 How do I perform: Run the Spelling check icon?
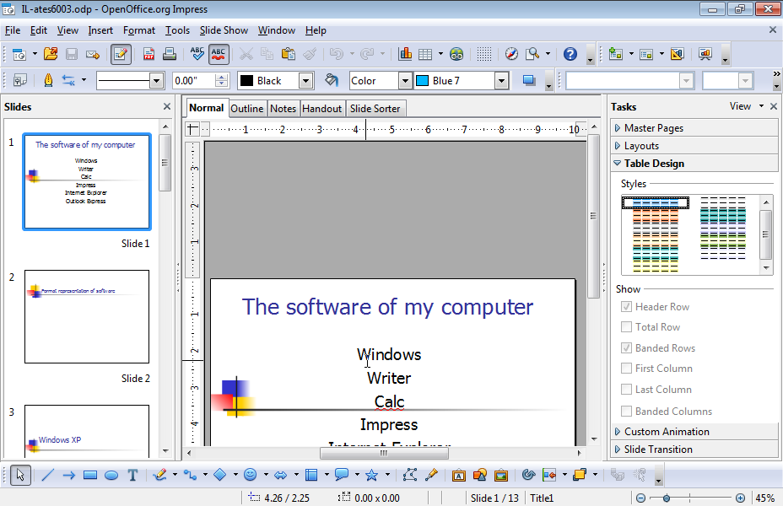tap(197, 54)
